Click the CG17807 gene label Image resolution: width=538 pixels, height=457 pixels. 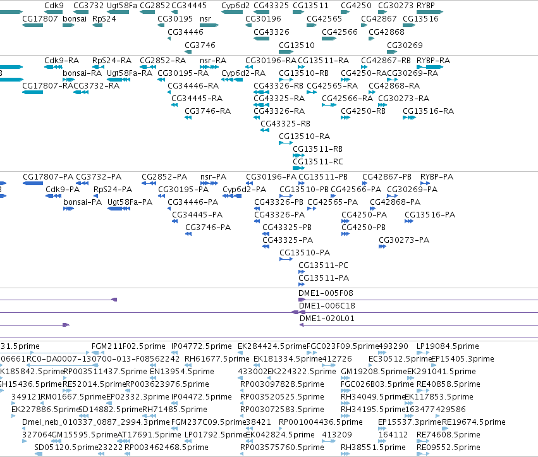[x=40, y=19]
